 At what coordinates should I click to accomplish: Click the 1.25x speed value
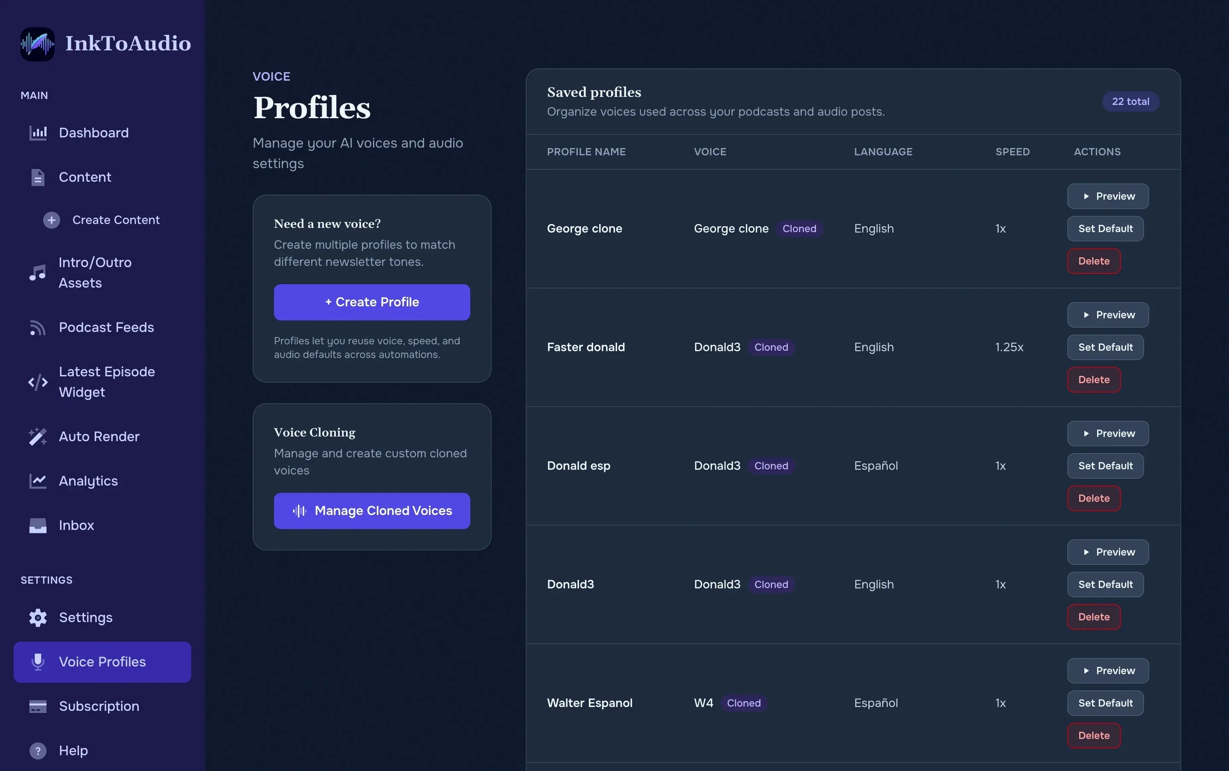tap(1009, 348)
